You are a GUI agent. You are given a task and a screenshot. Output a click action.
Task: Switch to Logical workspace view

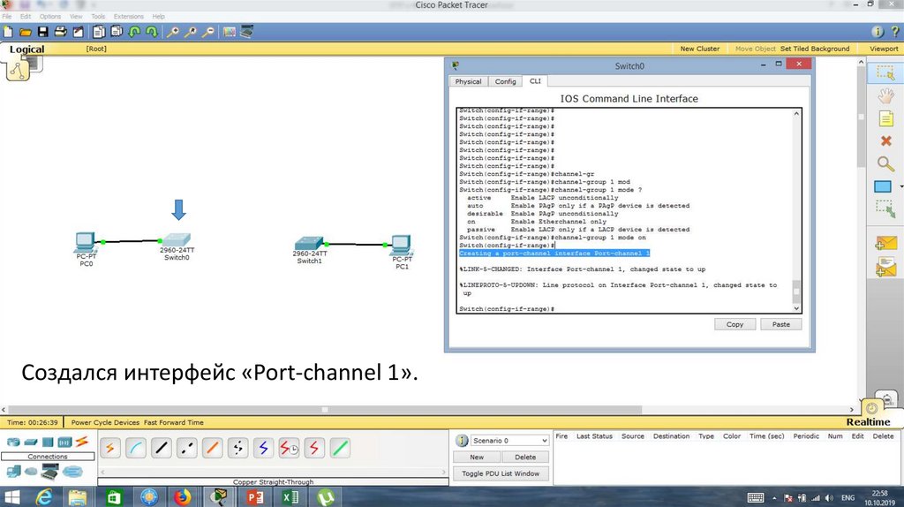coord(26,49)
